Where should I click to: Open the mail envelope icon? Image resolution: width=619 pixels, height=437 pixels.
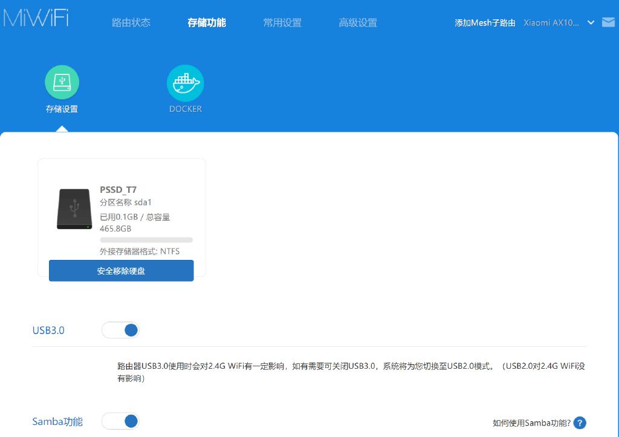pos(608,22)
